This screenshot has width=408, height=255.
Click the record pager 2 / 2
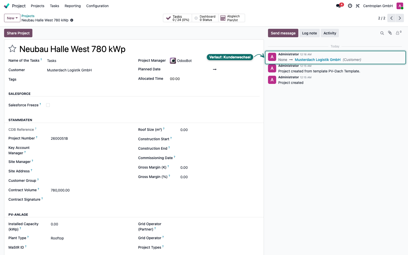click(382, 18)
